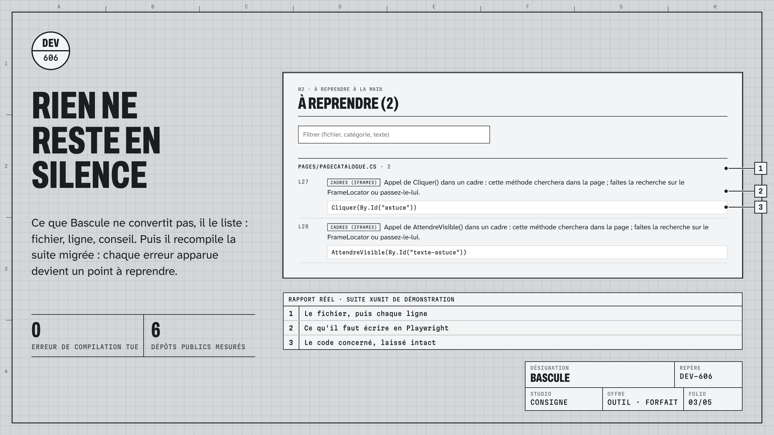Click the main title 'RIEN NE RESTE EN SILENCE'
Screen dimensions: 774x435
pyautogui.click(x=96, y=140)
